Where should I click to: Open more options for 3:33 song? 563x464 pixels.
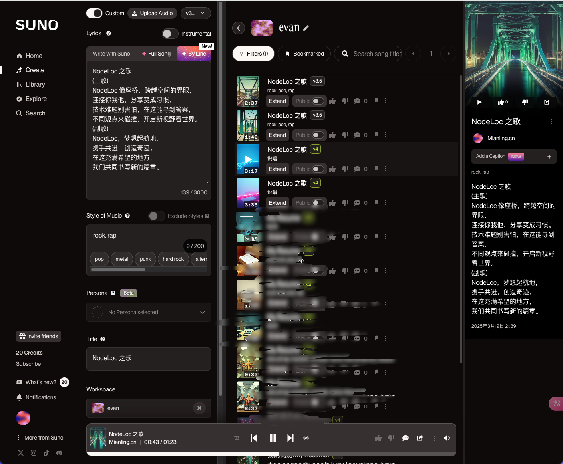386,203
